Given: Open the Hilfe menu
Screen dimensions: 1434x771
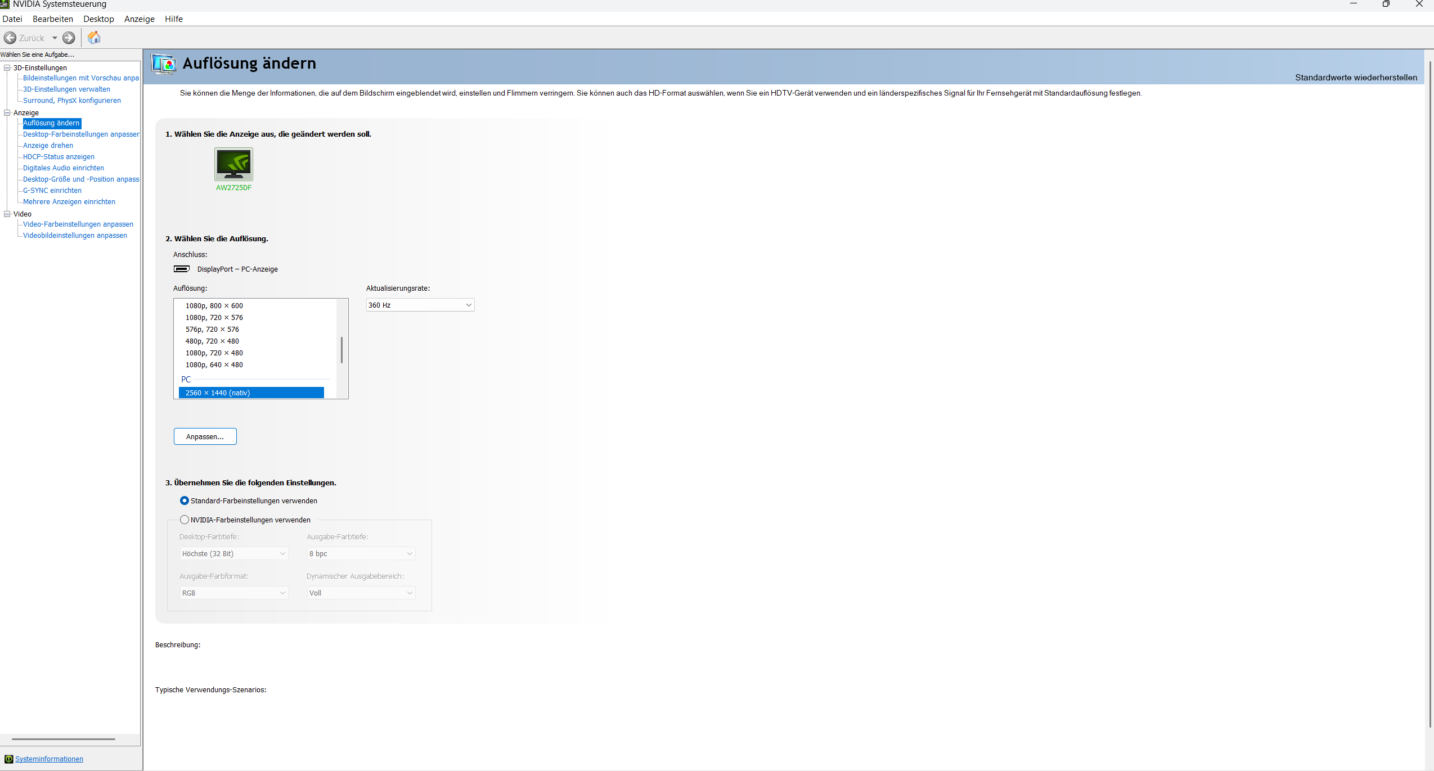Looking at the screenshot, I should tap(173, 19).
